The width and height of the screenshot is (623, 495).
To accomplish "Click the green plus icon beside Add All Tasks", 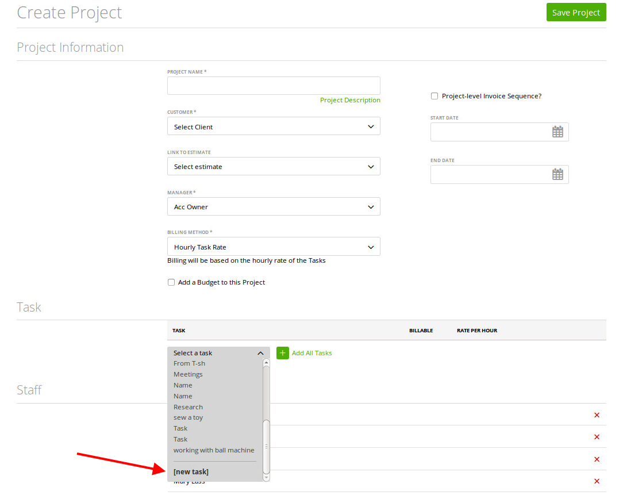I will 283,352.
